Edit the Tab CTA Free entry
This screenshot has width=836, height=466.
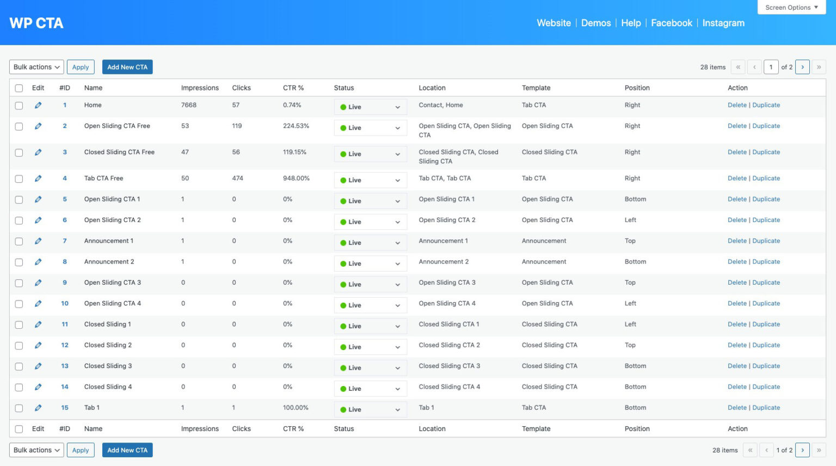click(x=38, y=179)
